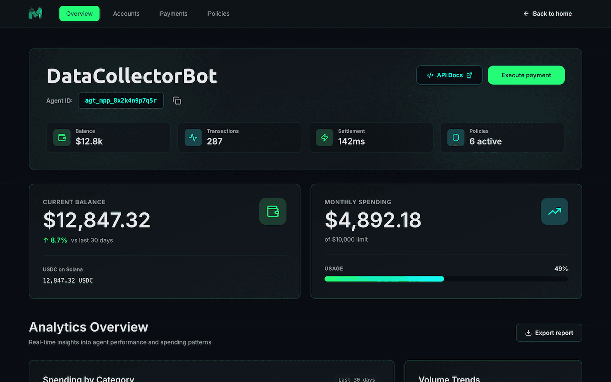611x382 pixels.
Task: Click the Settlement lightning bolt icon
Action: tap(324, 138)
